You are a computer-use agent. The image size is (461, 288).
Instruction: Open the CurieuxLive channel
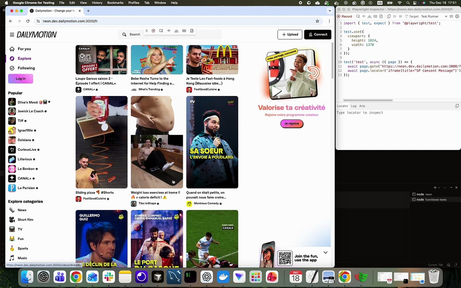tap(24, 150)
